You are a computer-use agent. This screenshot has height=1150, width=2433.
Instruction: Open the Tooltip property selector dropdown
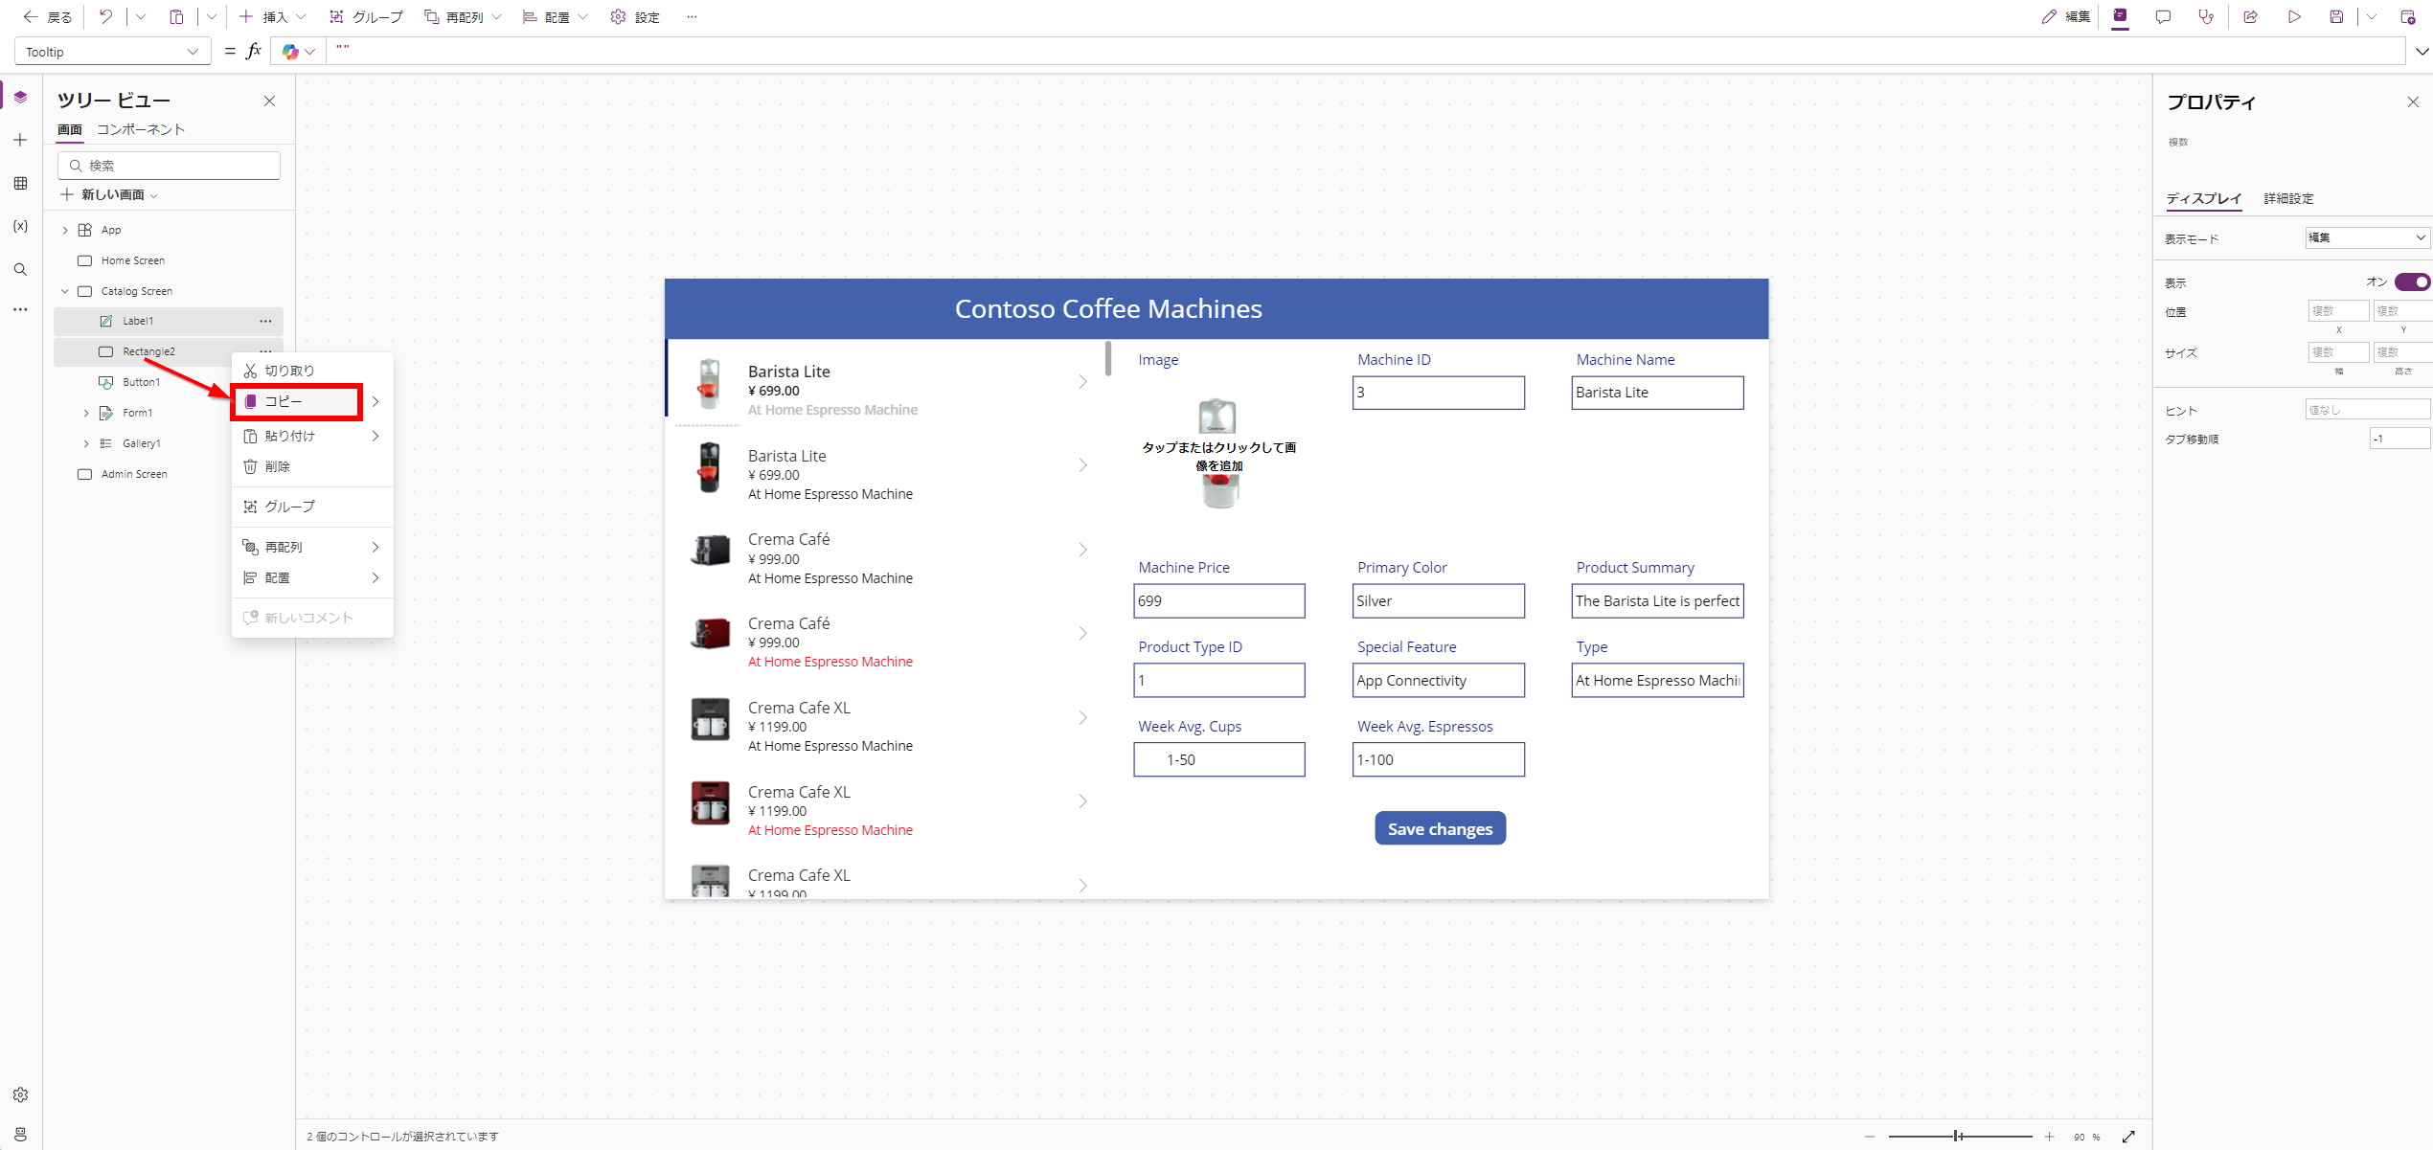[112, 52]
